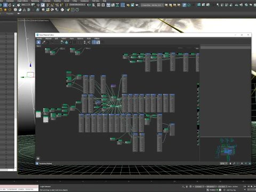Image resolution: width=256 pixels, height=192 pixels.
Task: Toggle the green Enabled state indicator in status bar
Action: click(x=217, y=190)
